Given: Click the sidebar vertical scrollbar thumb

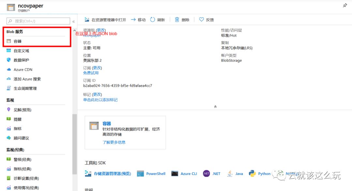Looking at the screenshot, I should pos(75,144).
